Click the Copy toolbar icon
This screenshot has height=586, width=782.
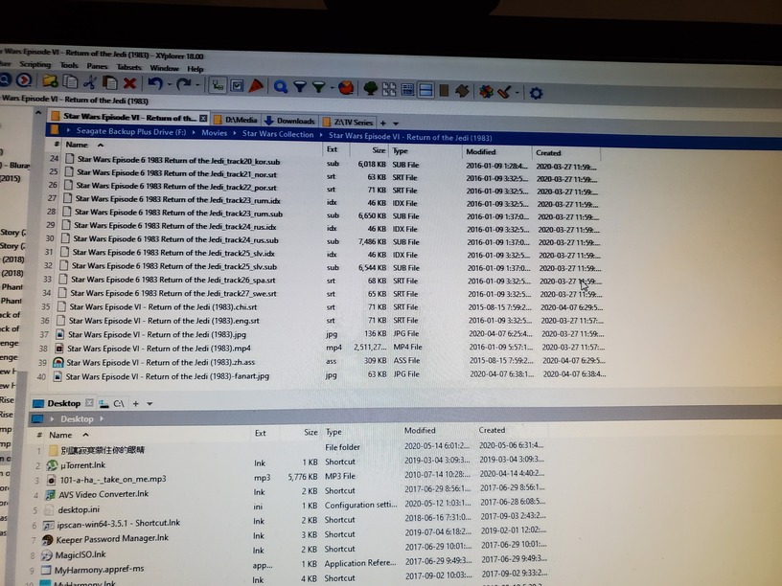coord(70,81)
